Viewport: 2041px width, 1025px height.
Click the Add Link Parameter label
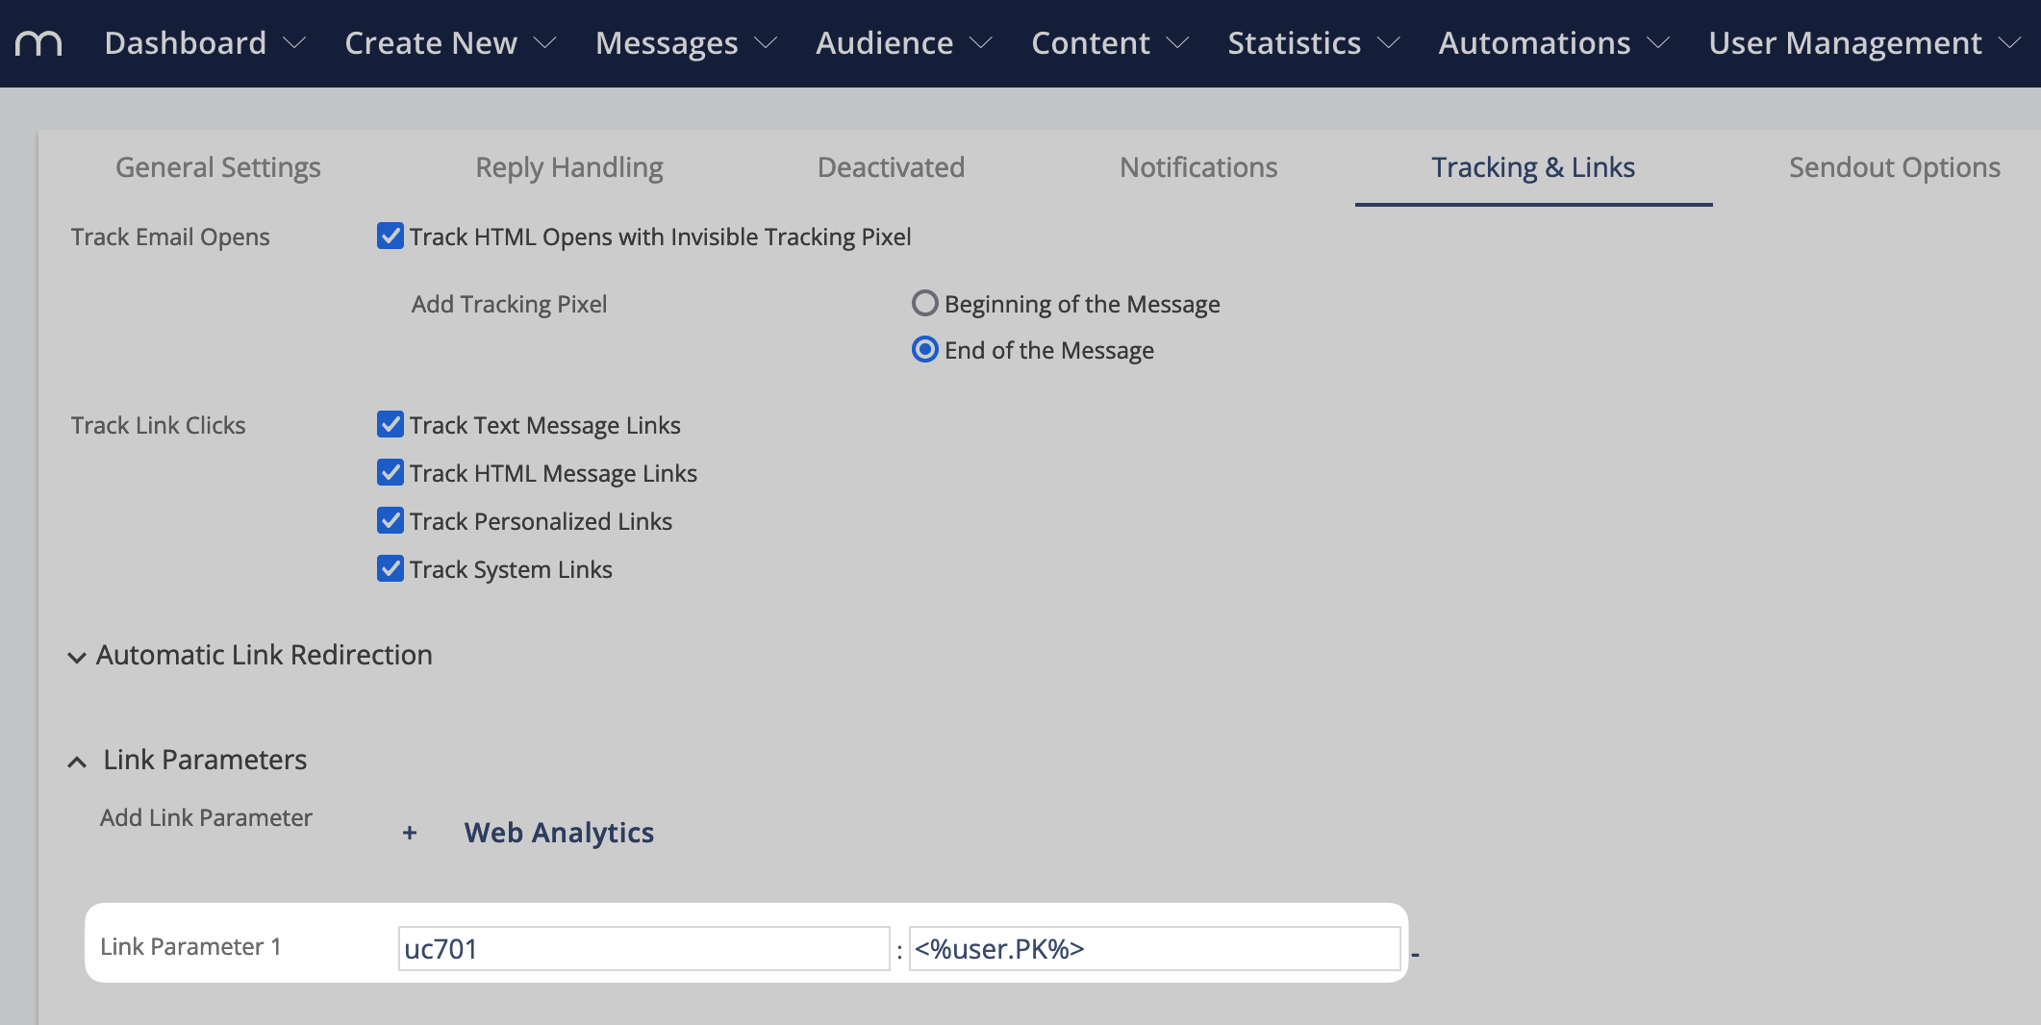pos(206,817)
